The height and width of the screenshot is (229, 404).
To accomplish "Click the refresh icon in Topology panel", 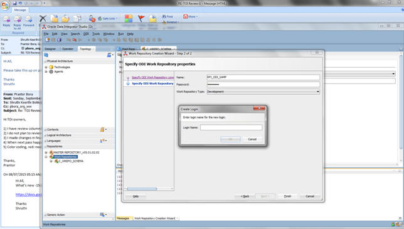I will coord(46,55).
